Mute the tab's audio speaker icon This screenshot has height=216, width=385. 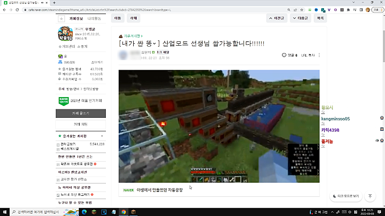(42, 3)
